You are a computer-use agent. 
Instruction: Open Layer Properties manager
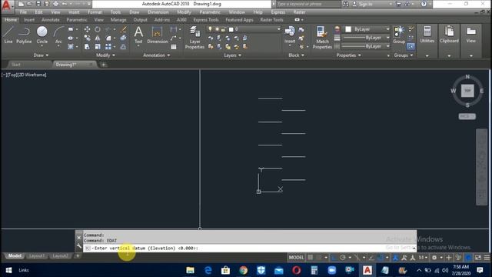tap(194, 38)
